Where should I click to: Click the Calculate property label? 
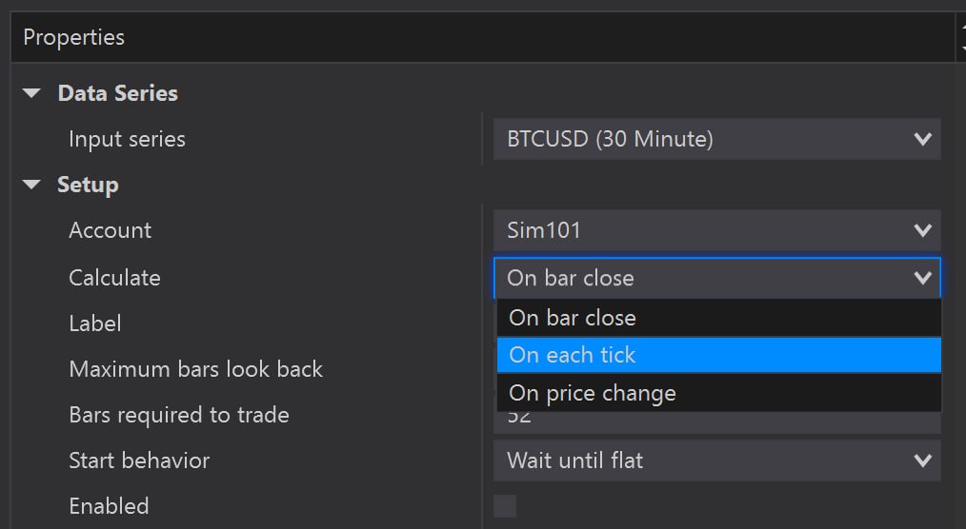tap(114, 278)
